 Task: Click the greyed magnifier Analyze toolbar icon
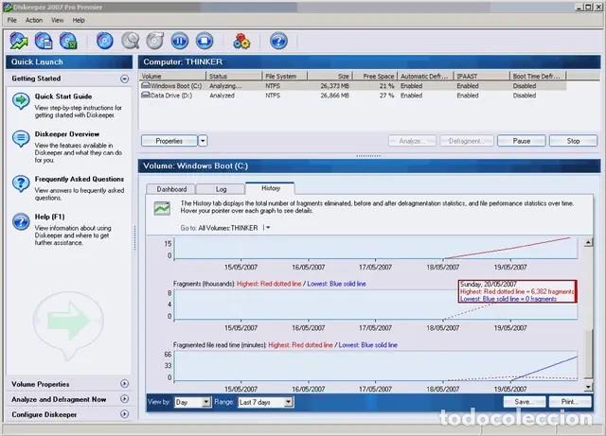[x=131, y=41]
